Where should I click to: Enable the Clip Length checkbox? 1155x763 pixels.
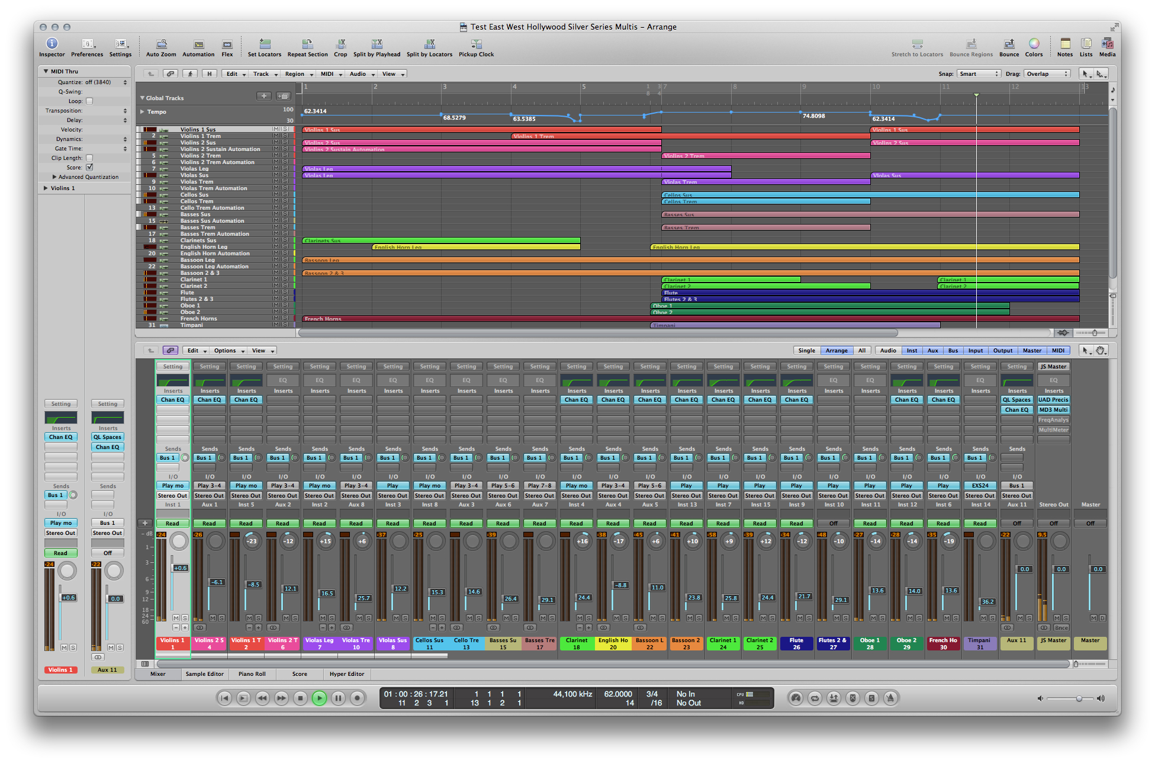click(x=89, y=158)
